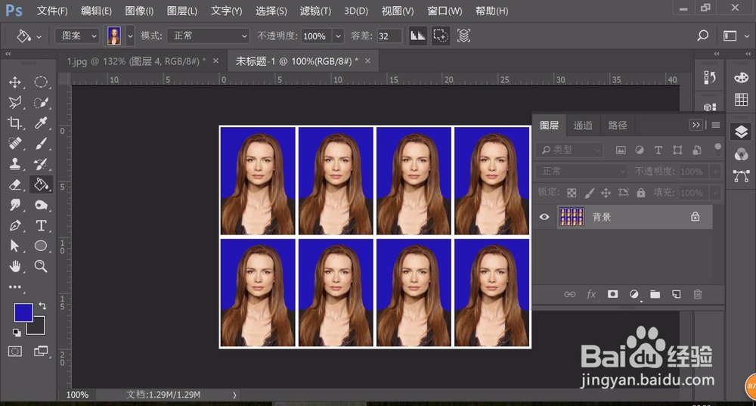Select the Eraser tool
This screenshot has height=406, width=756.
click(x=15, y=184)
